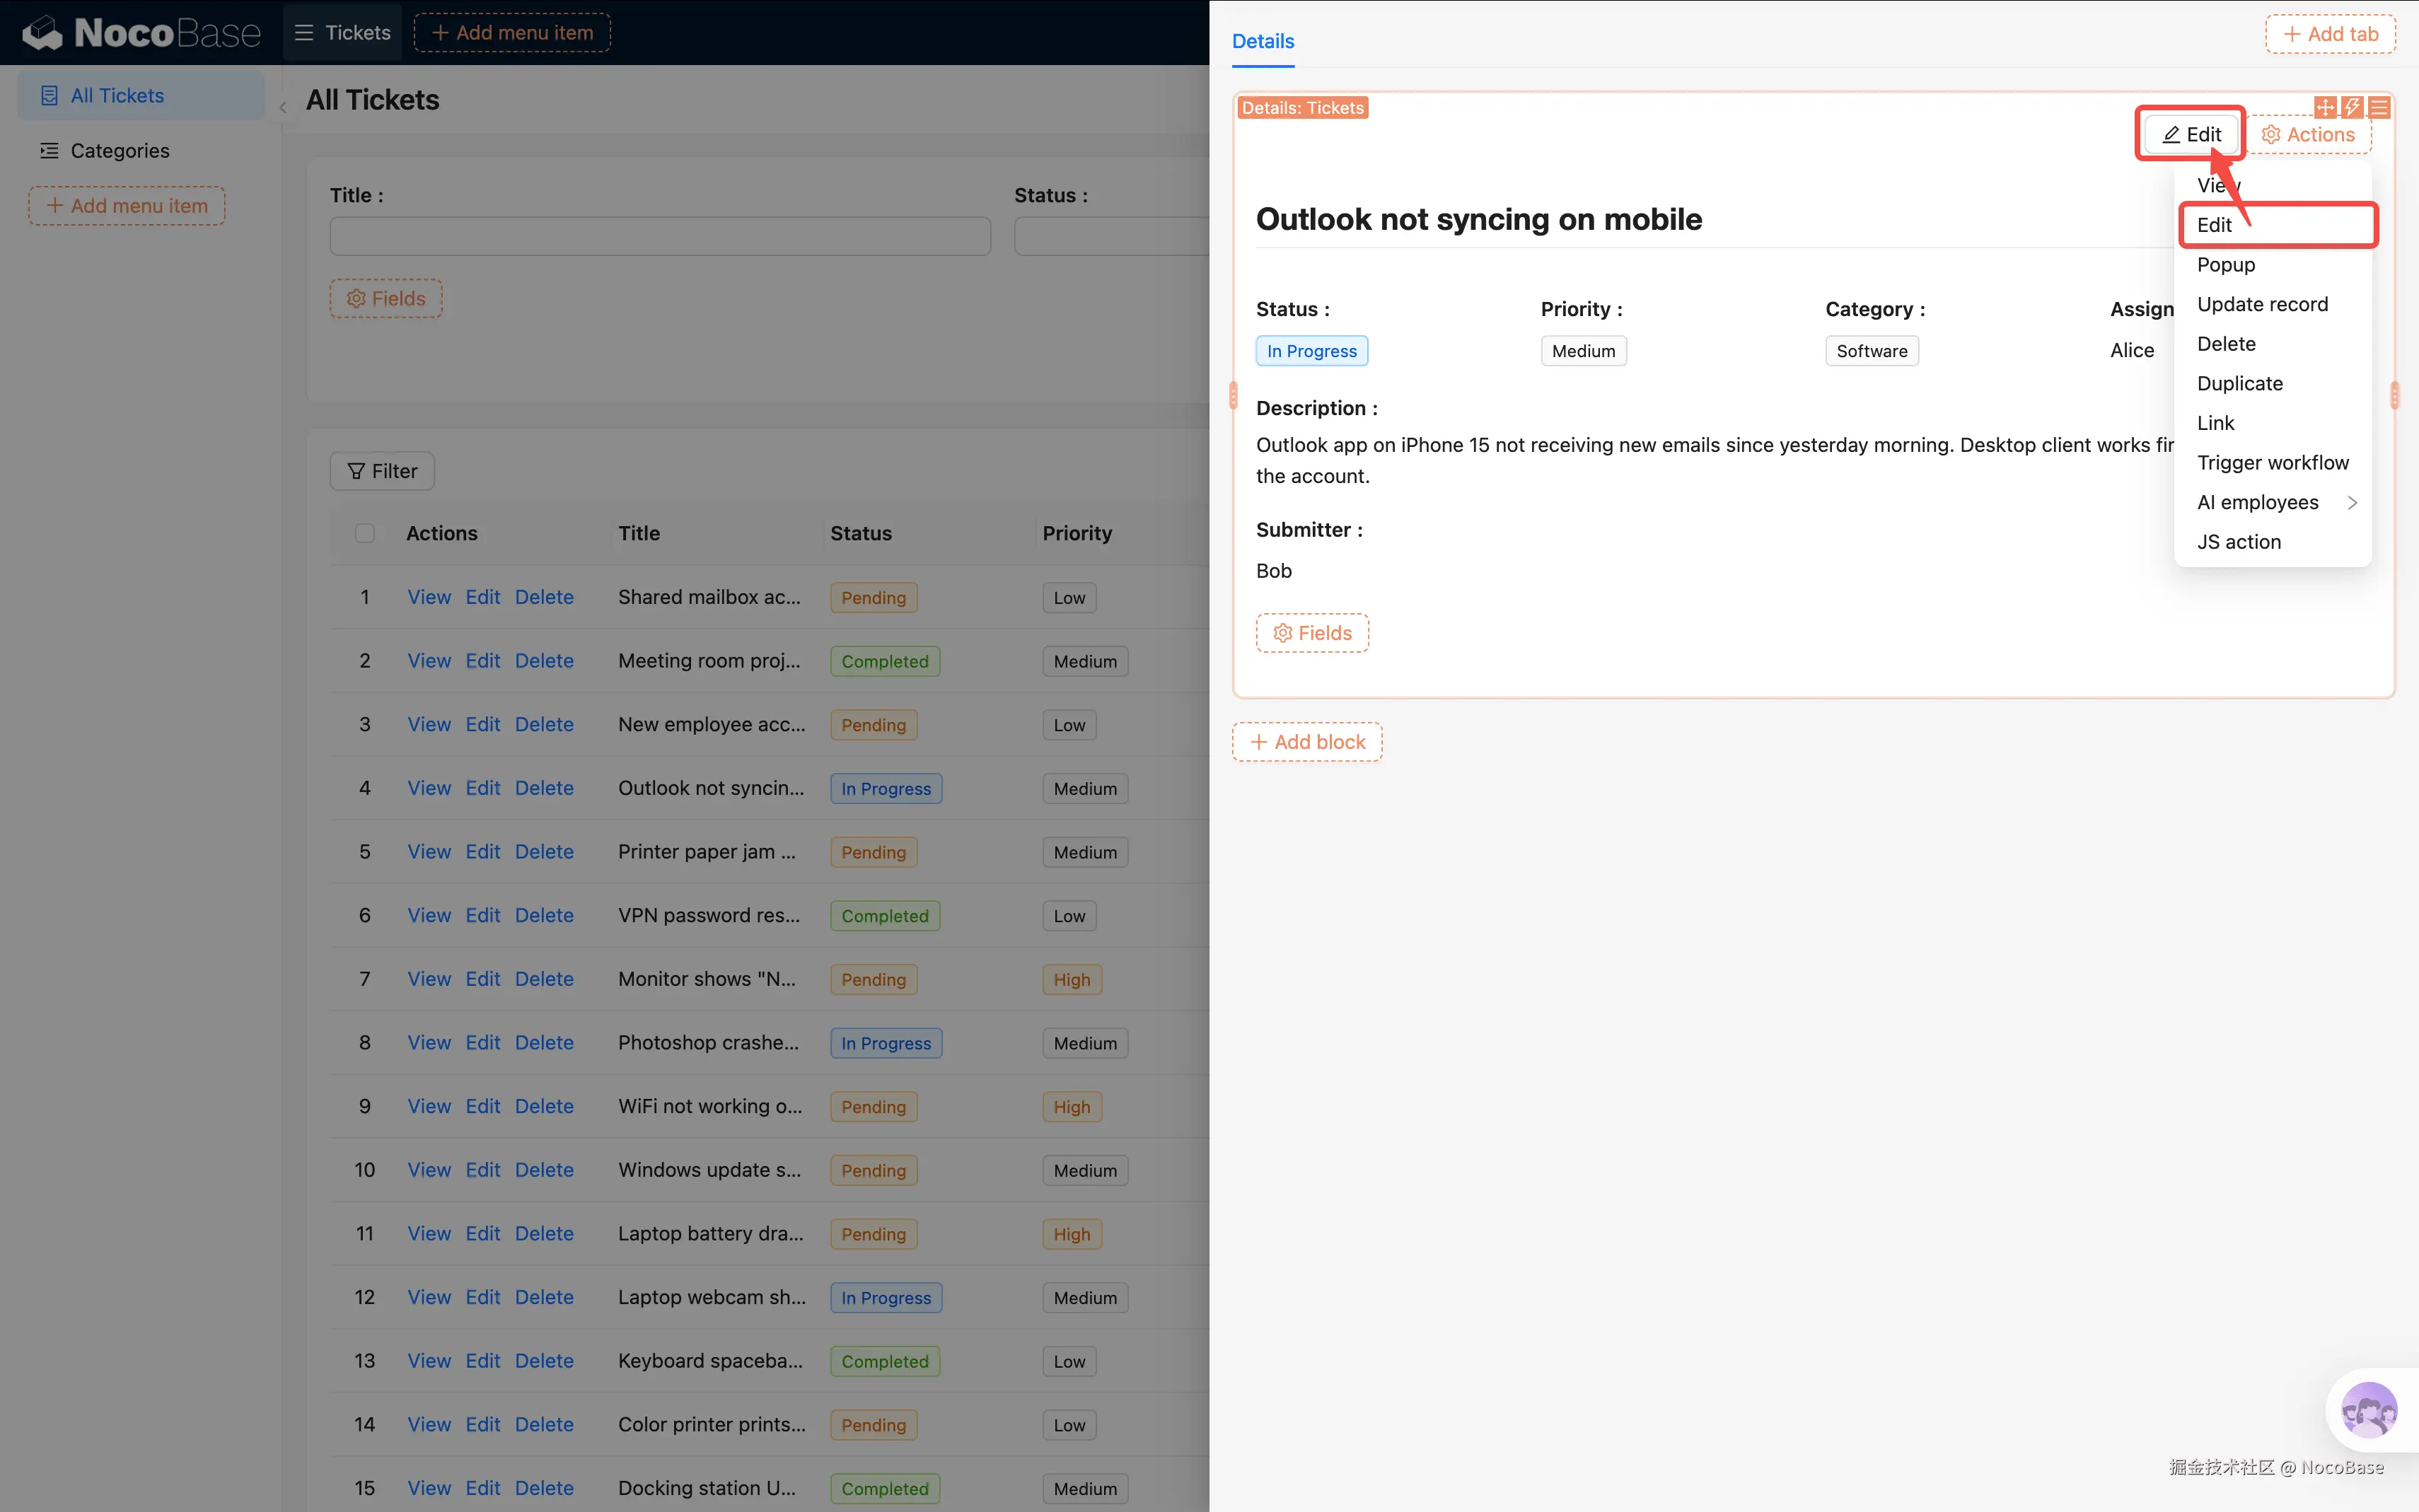The height and width of the screenshot is (1512, 2419).
Task: Open the AI employees avatar chat bubble
Action: click(2369, 1410)
